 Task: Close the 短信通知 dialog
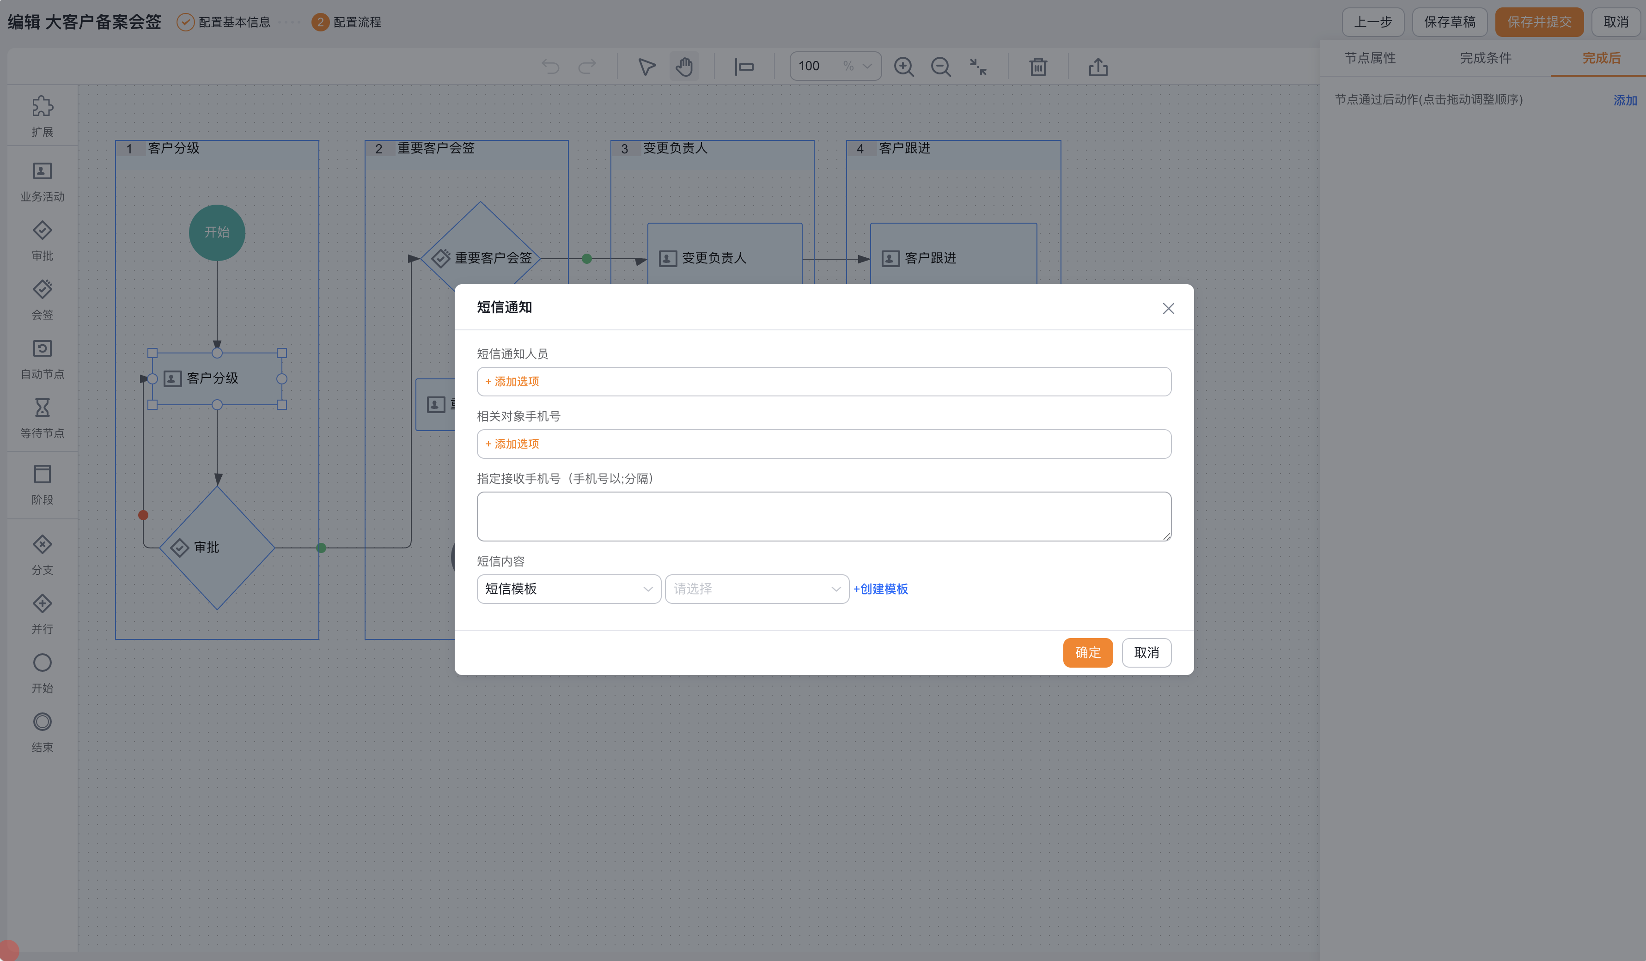pos(1169,308)
